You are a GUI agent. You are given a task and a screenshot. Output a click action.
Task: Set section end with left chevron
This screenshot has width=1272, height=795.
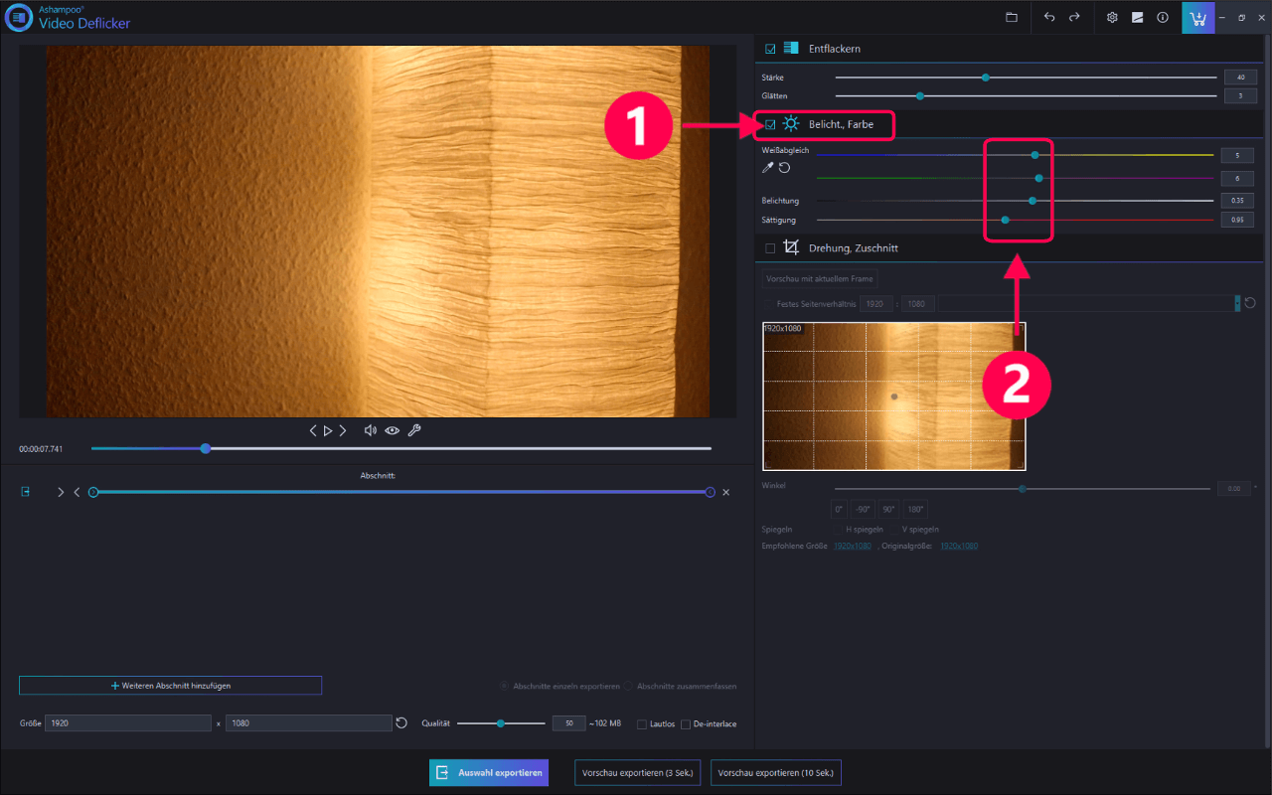(77, 492)
